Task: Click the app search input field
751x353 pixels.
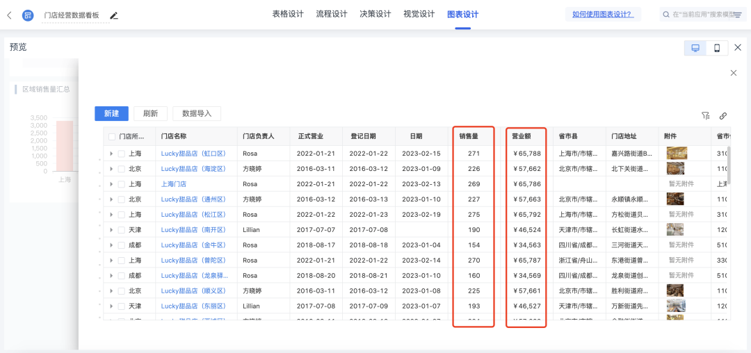Action: point(702,15)
